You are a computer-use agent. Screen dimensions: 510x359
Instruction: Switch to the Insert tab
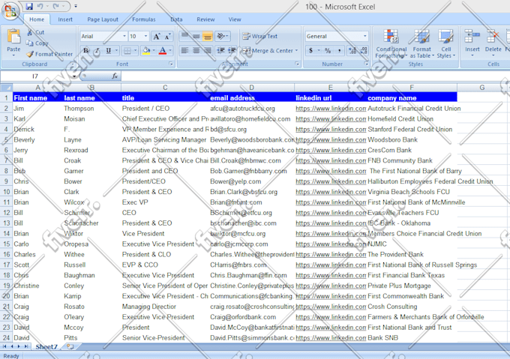[65, 19]
